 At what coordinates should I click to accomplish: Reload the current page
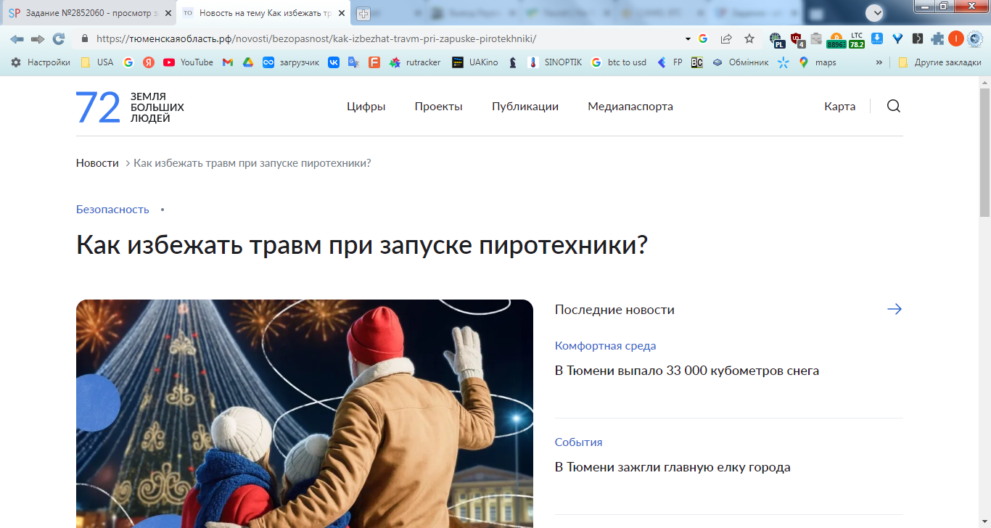59,38
